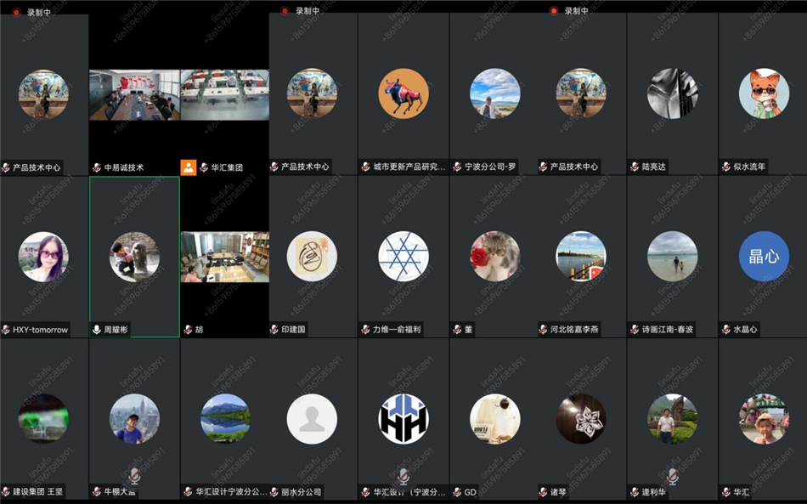Image resolution: width=807 pixels, height=504 pixels.
Task: Unmute HXY-tomorrow using the mic toggle
Action: point(8,330)
